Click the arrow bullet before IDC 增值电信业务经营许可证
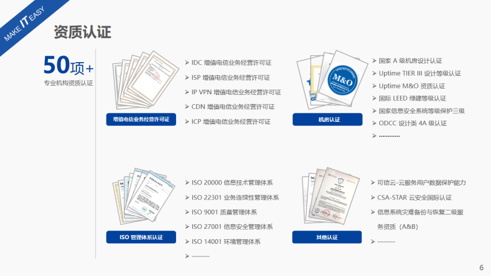Image resolution: width=491 pixels, height=276 pixels. click(187, 63)
